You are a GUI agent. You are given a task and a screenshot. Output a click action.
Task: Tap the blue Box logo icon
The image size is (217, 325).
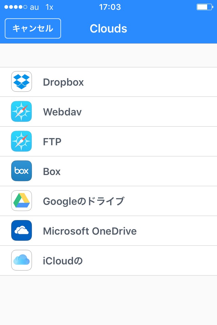tap(21, 171)
